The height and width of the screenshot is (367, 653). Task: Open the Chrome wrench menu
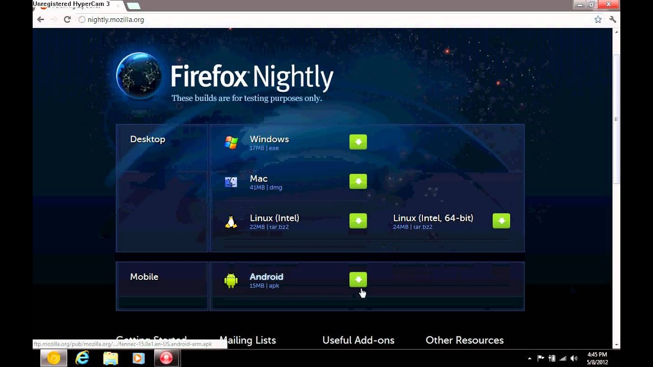point(613,19)
